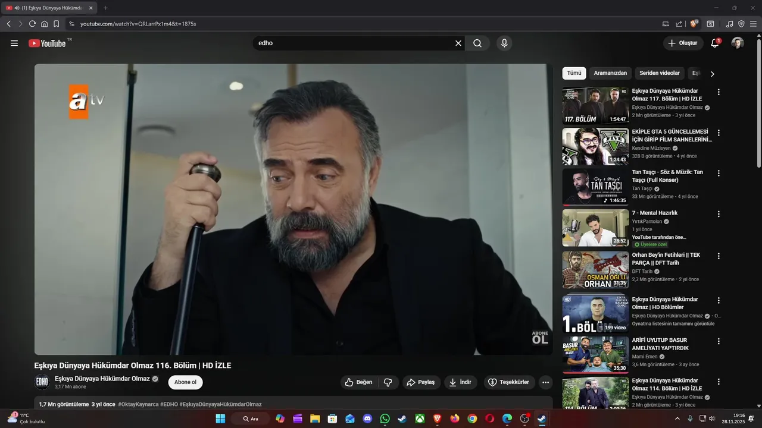762x428 pixels.
Task: Open the account avatar menu
Action: [738, 43]
